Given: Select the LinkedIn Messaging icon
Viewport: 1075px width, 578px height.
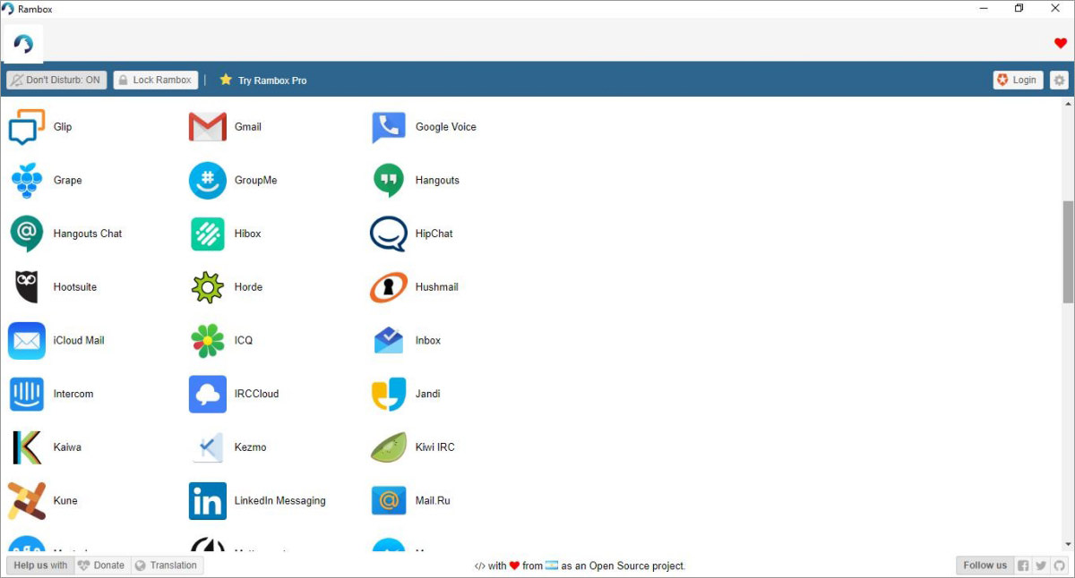Looking at the screenshot, I should click(x=208, y=501).
